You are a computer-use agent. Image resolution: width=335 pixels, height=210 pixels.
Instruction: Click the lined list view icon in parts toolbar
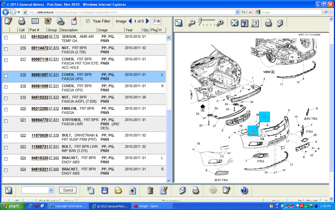click(35, 21)
